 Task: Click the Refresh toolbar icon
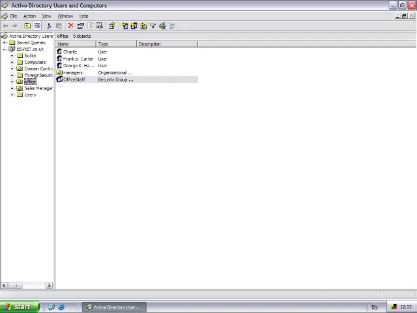tap(90, 26)
